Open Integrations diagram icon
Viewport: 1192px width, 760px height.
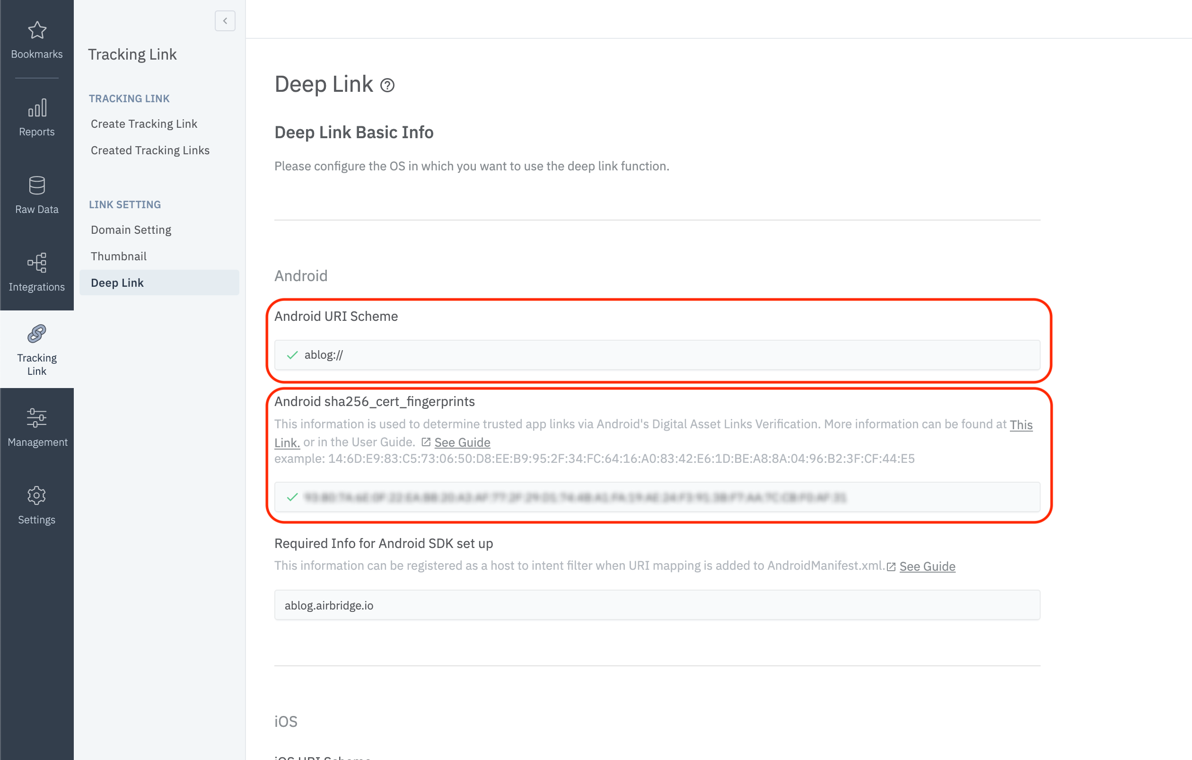point(36,263)
